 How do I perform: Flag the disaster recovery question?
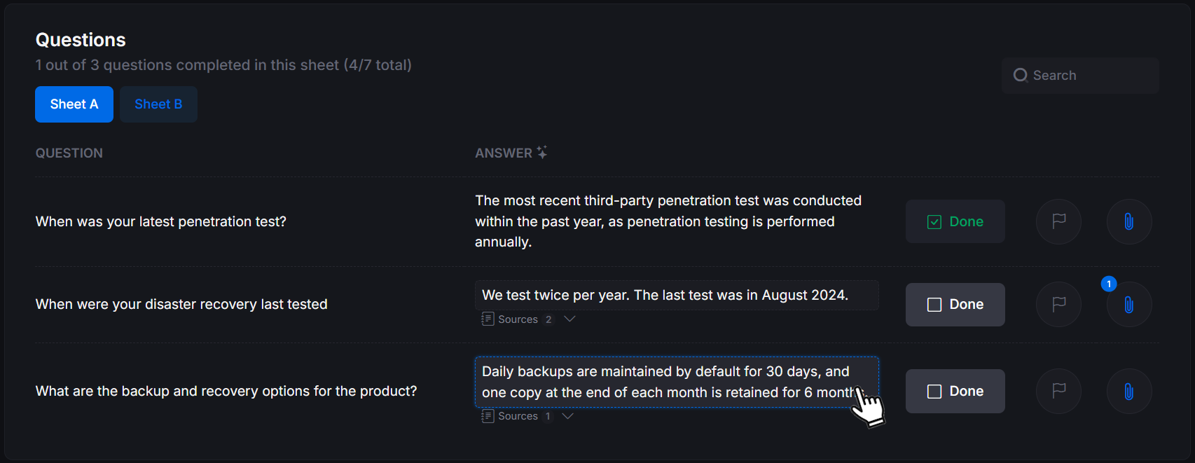[1058, 304]
